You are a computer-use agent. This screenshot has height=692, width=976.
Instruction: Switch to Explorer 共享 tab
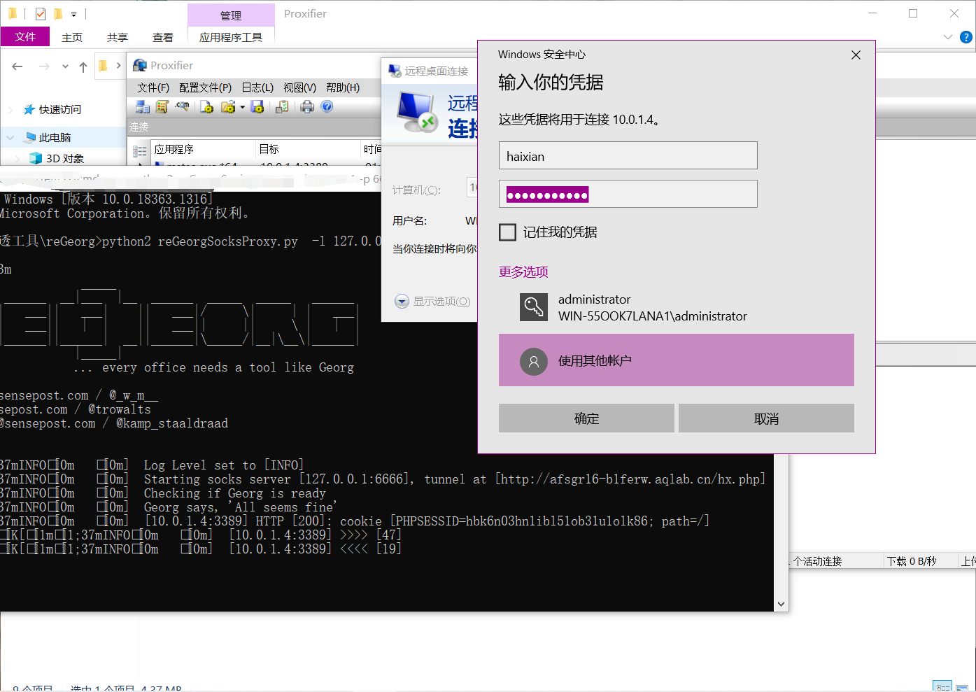click(x=118, y=37)
